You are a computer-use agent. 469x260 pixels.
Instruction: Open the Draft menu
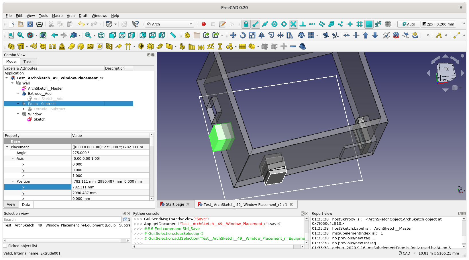pyautogui.click(x=83, y=15)
